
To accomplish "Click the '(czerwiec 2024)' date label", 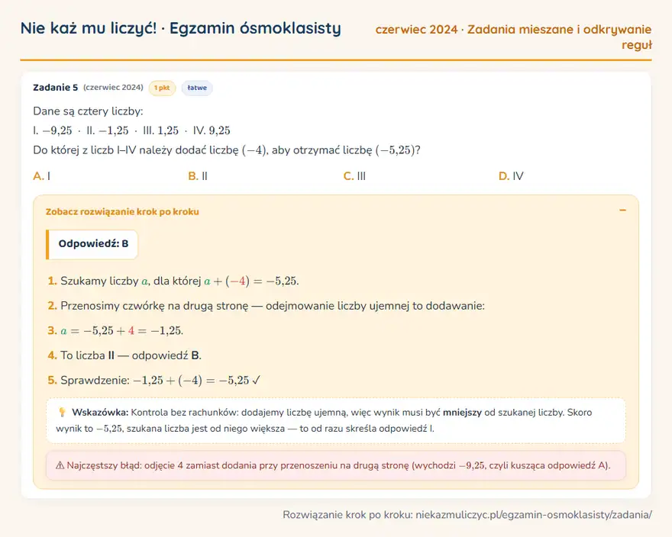I will point(113,88).
